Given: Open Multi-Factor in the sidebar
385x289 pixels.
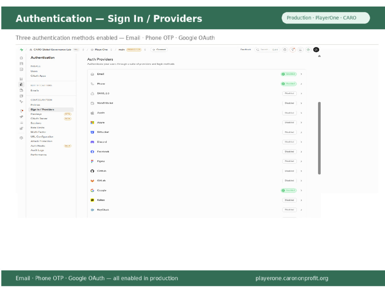Looking at the screenshot, I should pos(38,132).
